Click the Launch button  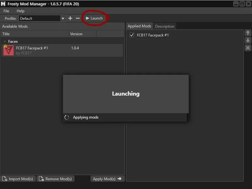pos(94,18)
